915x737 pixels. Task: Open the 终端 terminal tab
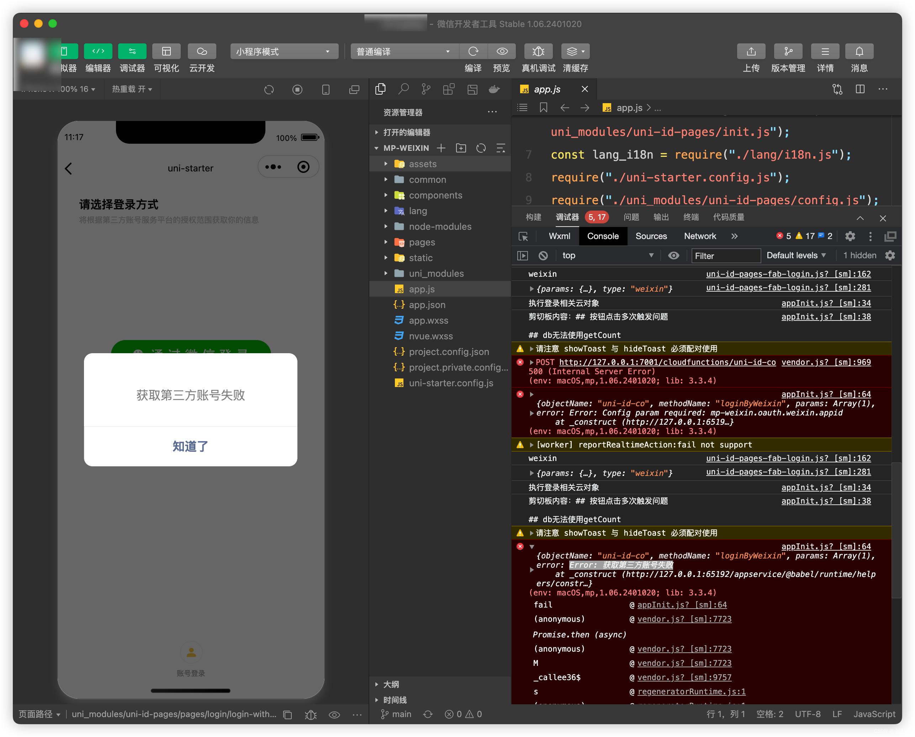tap(691, 217)
